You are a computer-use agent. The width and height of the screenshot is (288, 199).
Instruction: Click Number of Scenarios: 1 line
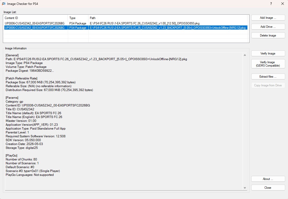pos(22,163)
